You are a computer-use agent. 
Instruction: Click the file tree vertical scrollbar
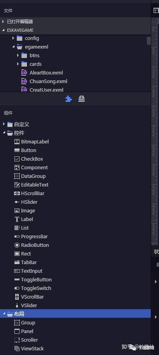tap(148, 40)
